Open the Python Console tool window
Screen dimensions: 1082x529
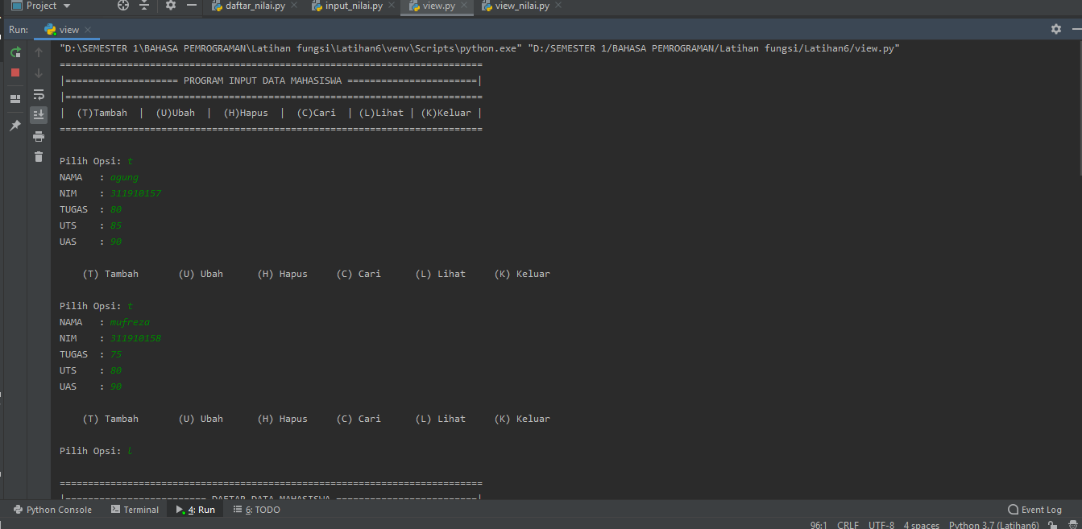tap(52, 510)
